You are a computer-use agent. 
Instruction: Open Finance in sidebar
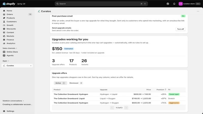(17, 40)
